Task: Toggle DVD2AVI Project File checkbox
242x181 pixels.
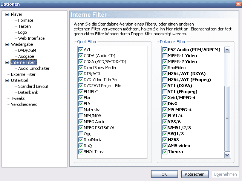Action: (x=81, y=86)
